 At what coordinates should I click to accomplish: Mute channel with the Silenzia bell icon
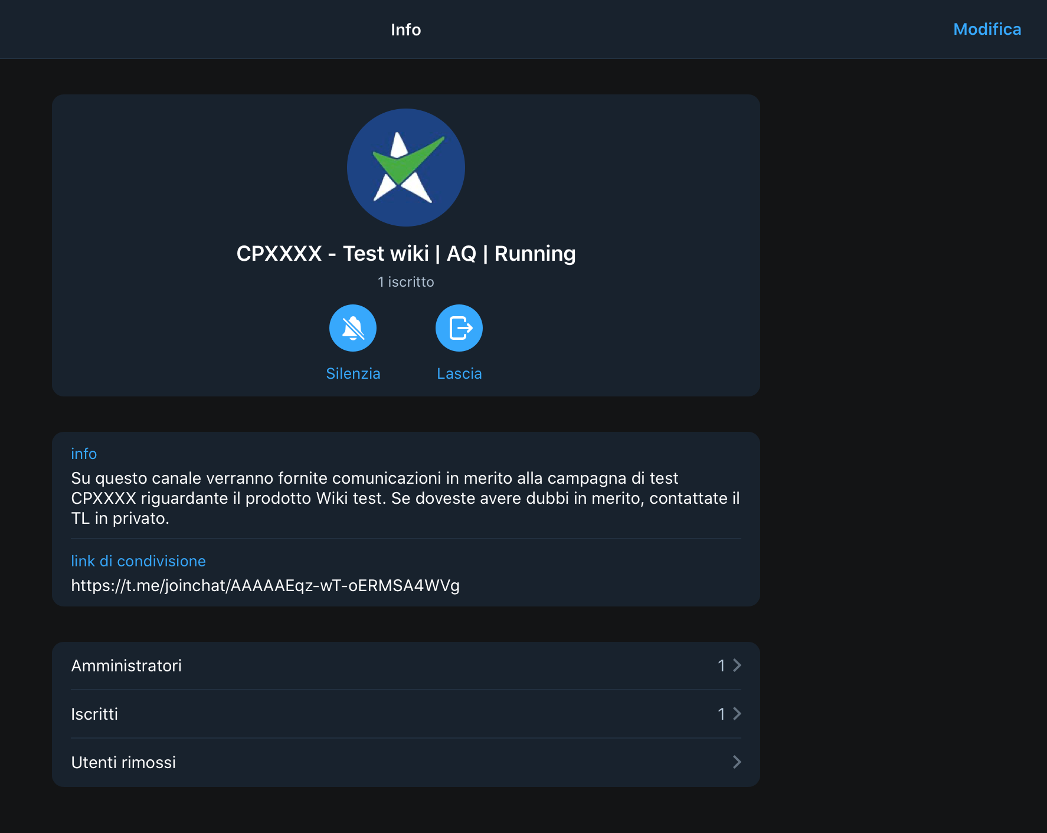pyautogui.click(x=353, y=328)
